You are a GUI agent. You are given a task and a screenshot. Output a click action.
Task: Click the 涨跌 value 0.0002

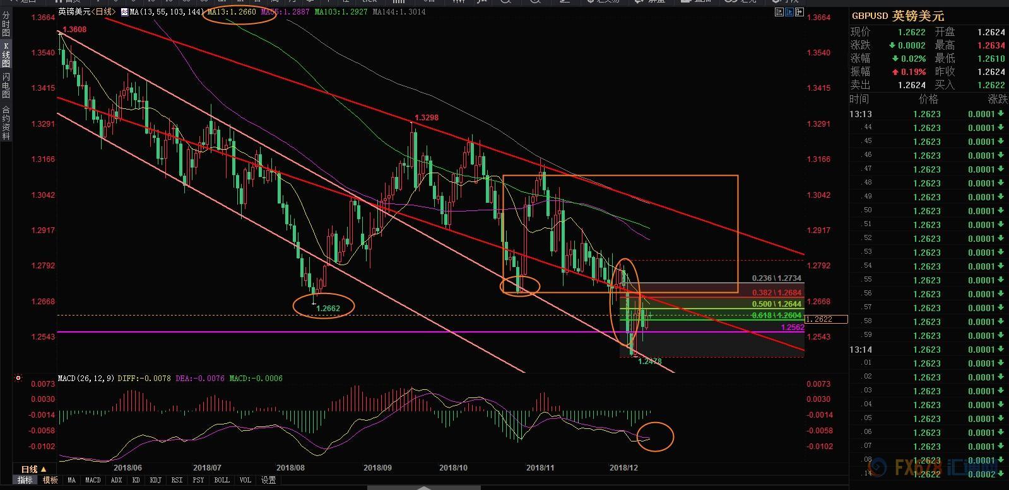pos(912,45)
